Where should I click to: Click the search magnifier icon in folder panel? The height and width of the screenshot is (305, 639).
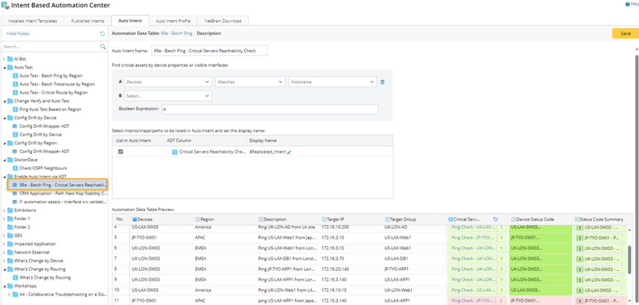tap(103, 47)
